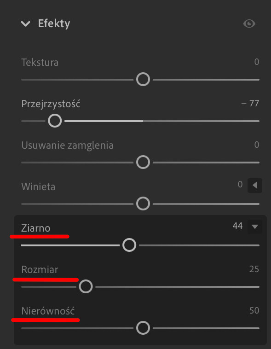This screenshot has height=349, width=271.
Task: Click the Ziarno label
Action: pyautogui.click(x=35, y=228)
